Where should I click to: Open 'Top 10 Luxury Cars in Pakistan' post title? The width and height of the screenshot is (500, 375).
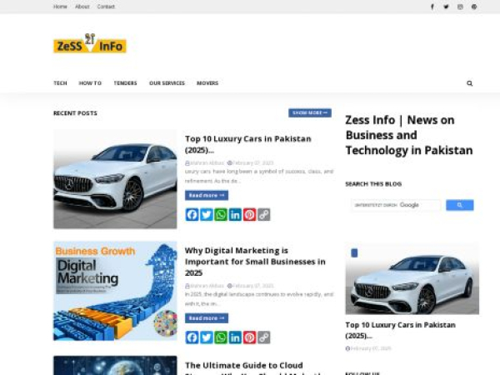pyautogui.click(x=248, y=144)
